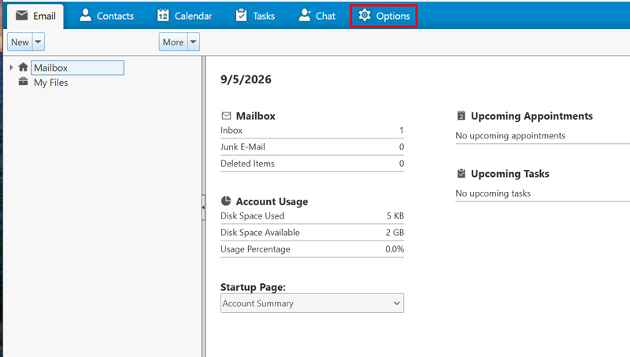Screen dimensions: 630x357
Task: Open the New dropdown arrow
Action: coord(38,42)
